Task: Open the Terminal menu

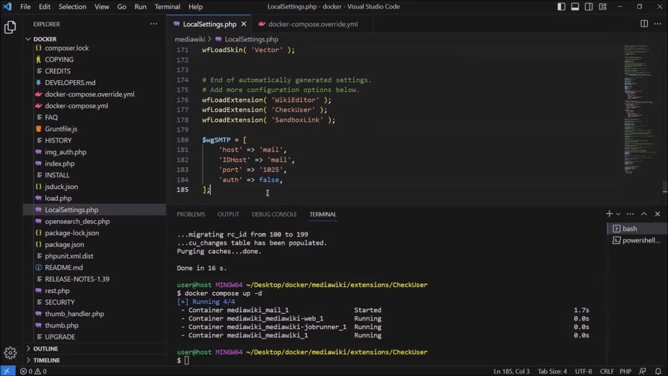Action: pos(166,7)
